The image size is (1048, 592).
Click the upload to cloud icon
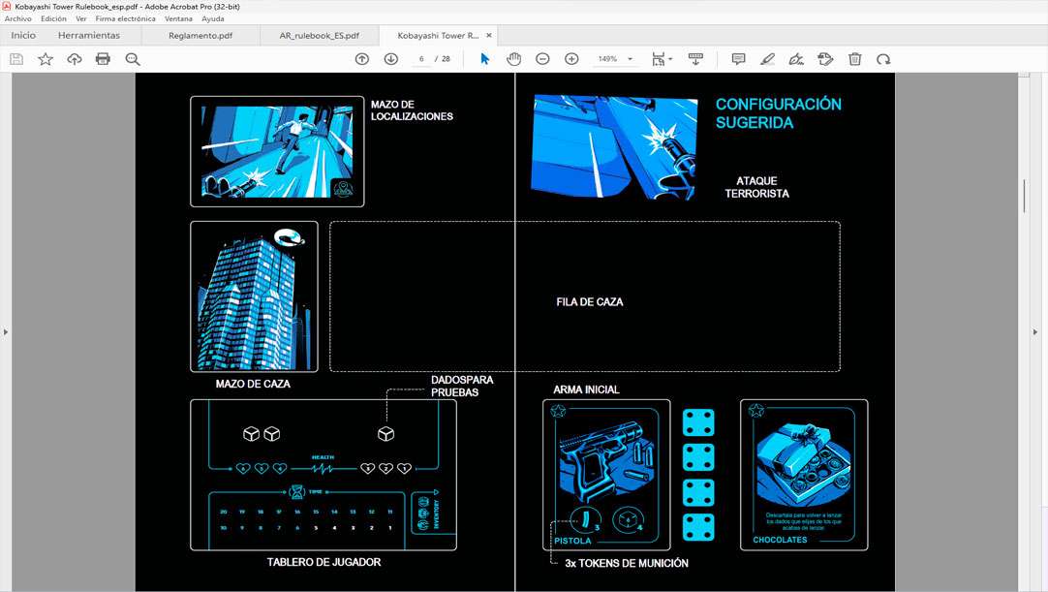(x=75, y=59)
